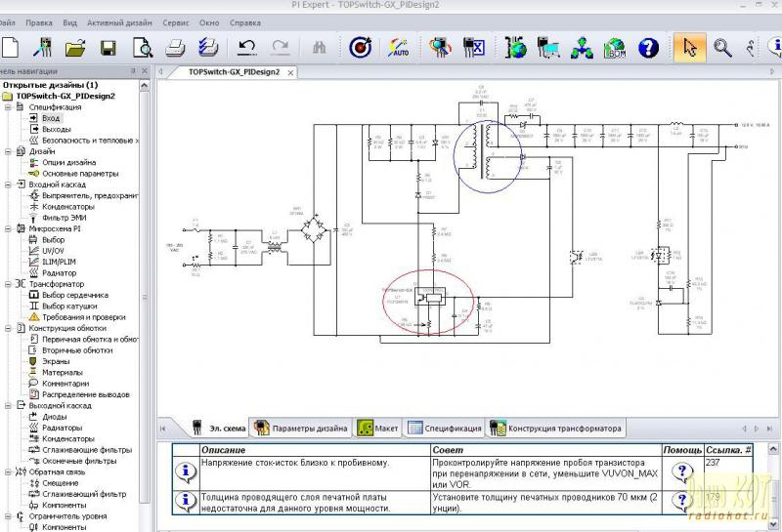Open Print Preview from the toolbar
The image size is (782, 532).
(143, 47)
